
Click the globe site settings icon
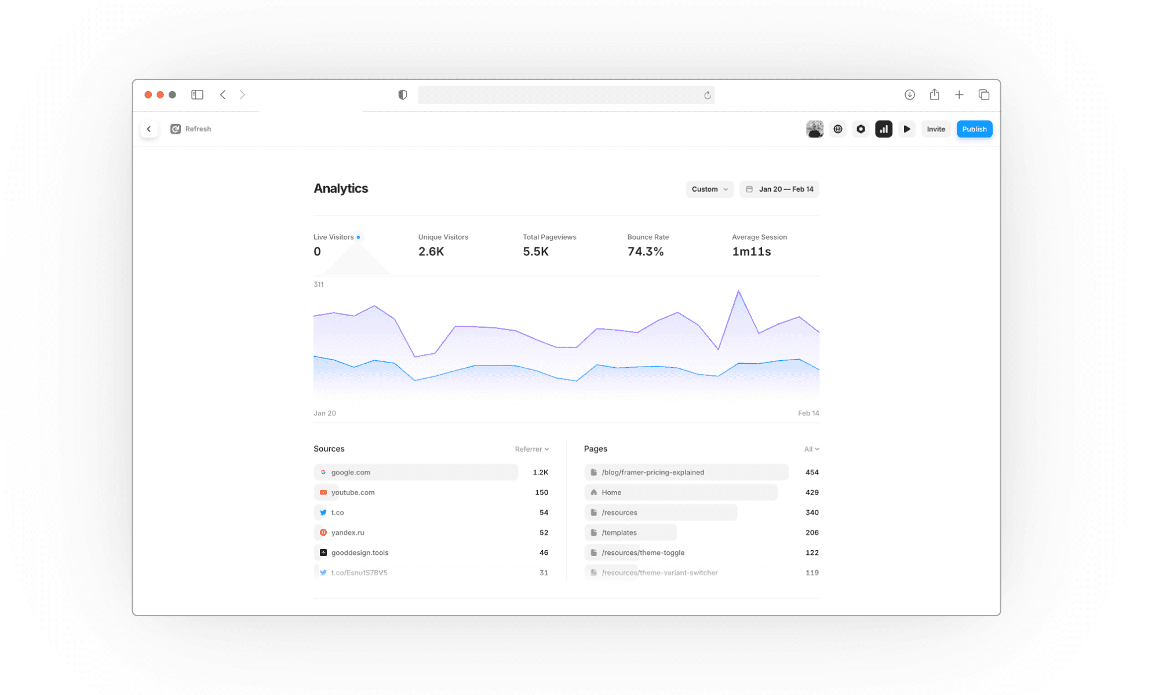(838, 129)
